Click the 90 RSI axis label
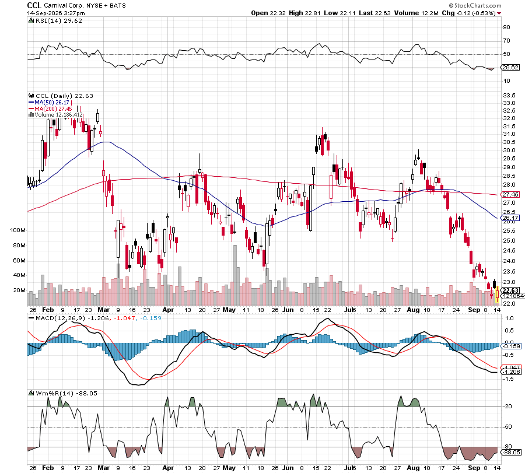Viewport: 525px width, 473px height. click(506, 27)
